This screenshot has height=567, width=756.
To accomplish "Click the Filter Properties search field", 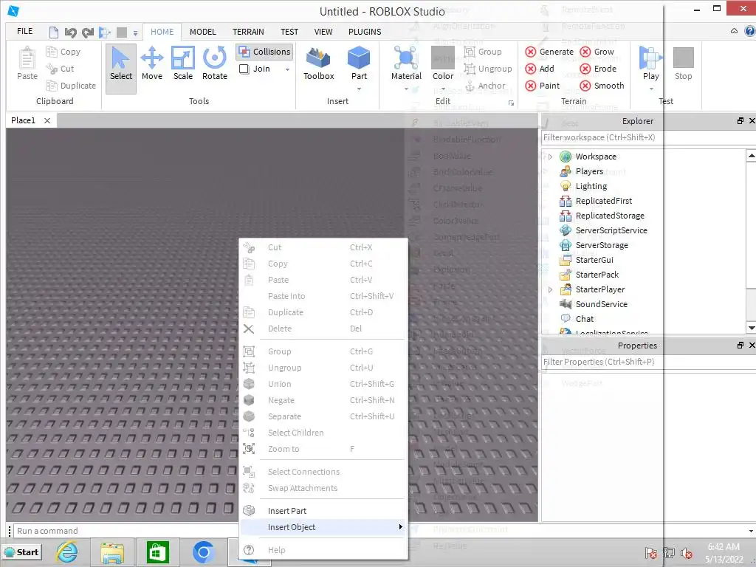I will (x=648, y=362).
